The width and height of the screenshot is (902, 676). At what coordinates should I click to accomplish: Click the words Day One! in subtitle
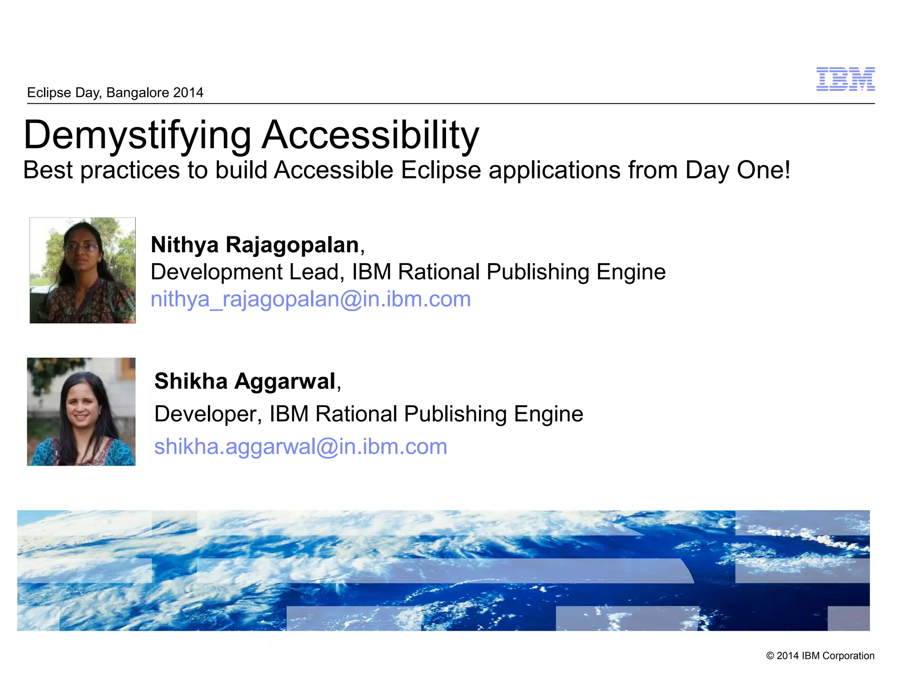click(x=738, y=170)
